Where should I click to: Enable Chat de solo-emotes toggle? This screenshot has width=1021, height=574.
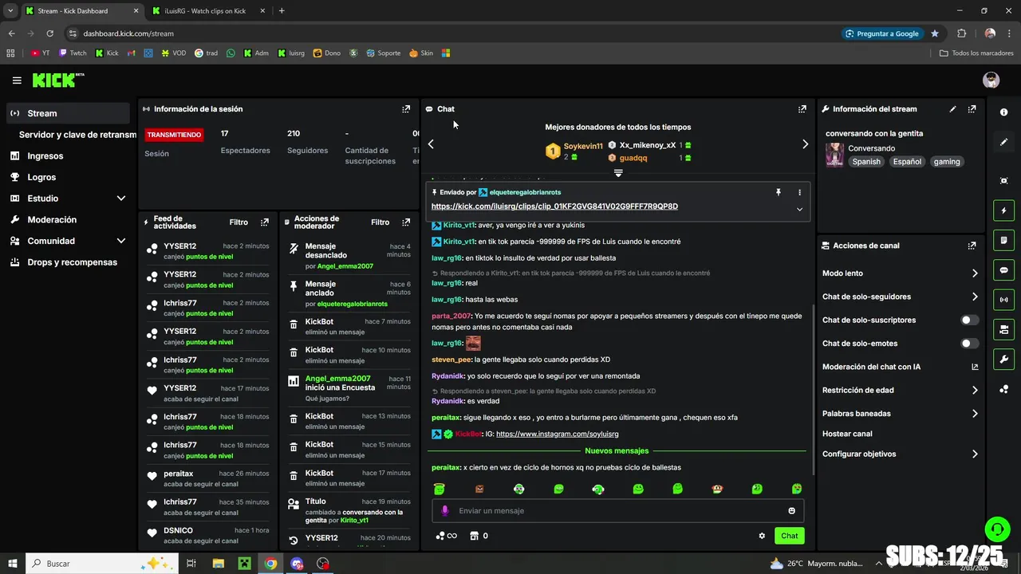pos(969,344)
